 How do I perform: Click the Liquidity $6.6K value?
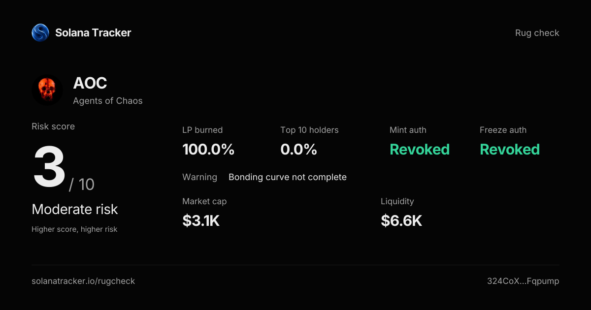click(401, 221)
